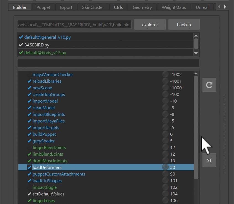
Task: Toggle limbBlendJoints checkbox
Action: pyautogui.click(x=29, y=154)
